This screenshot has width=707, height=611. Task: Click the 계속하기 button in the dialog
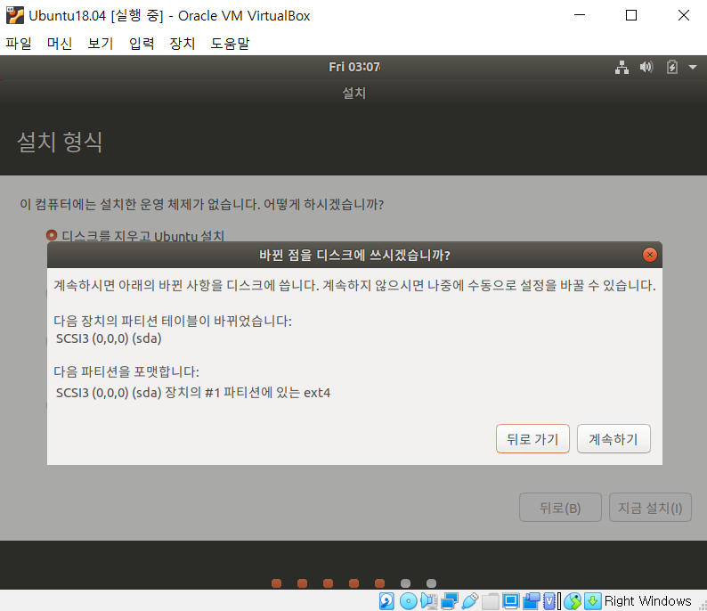pyautogui.click(x=614, y=439)
